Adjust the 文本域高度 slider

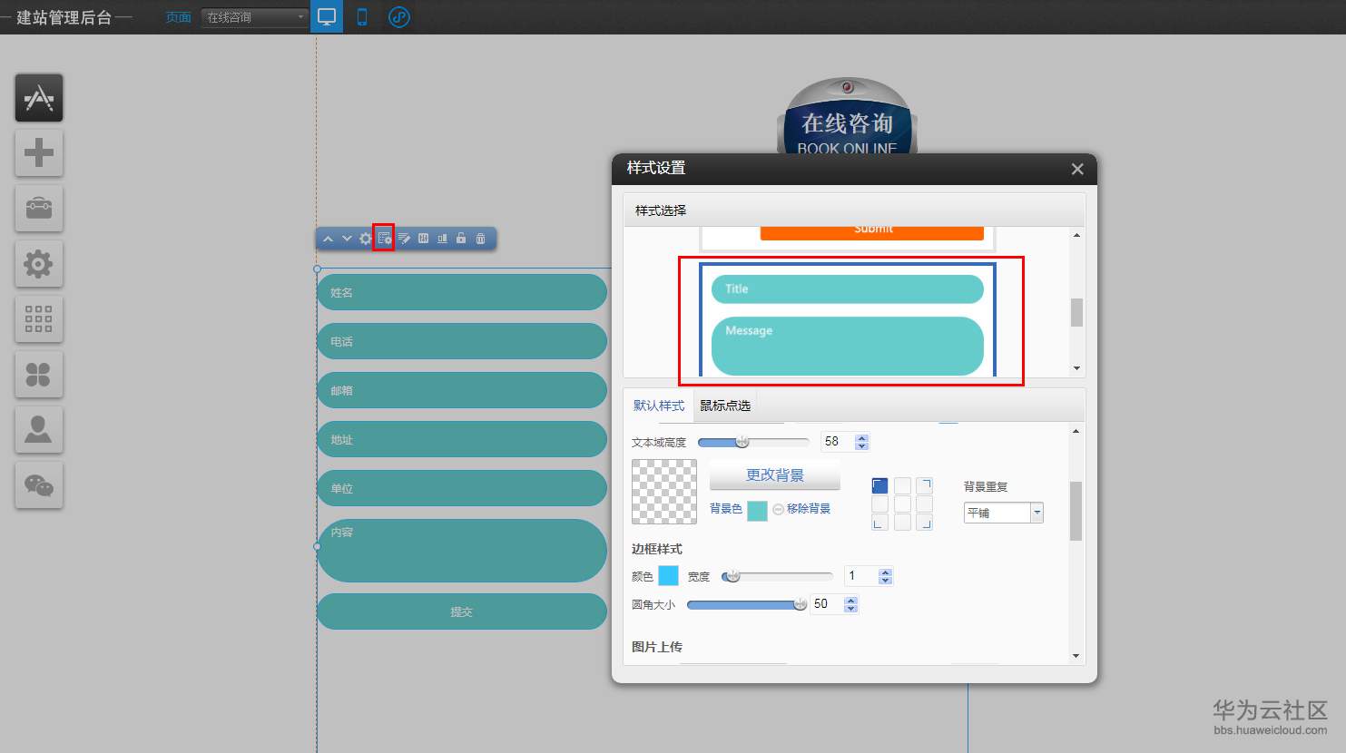753,442
